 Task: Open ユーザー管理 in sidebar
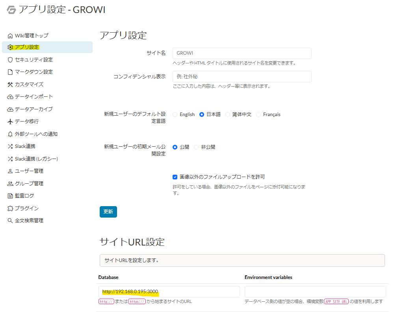47,171
